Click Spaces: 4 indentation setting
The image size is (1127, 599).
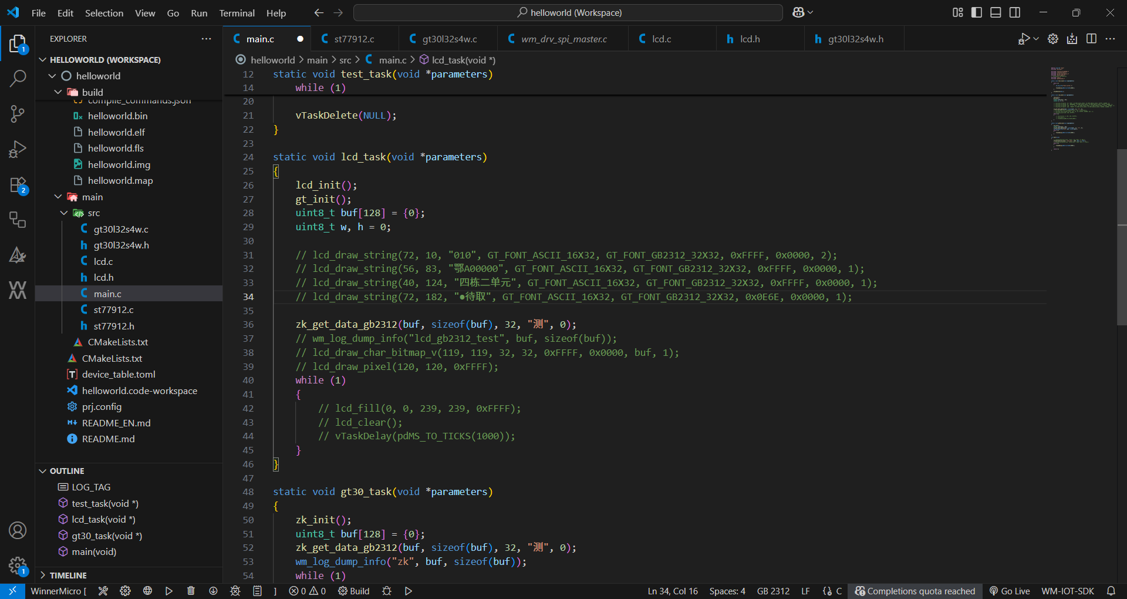click(727, 591)
